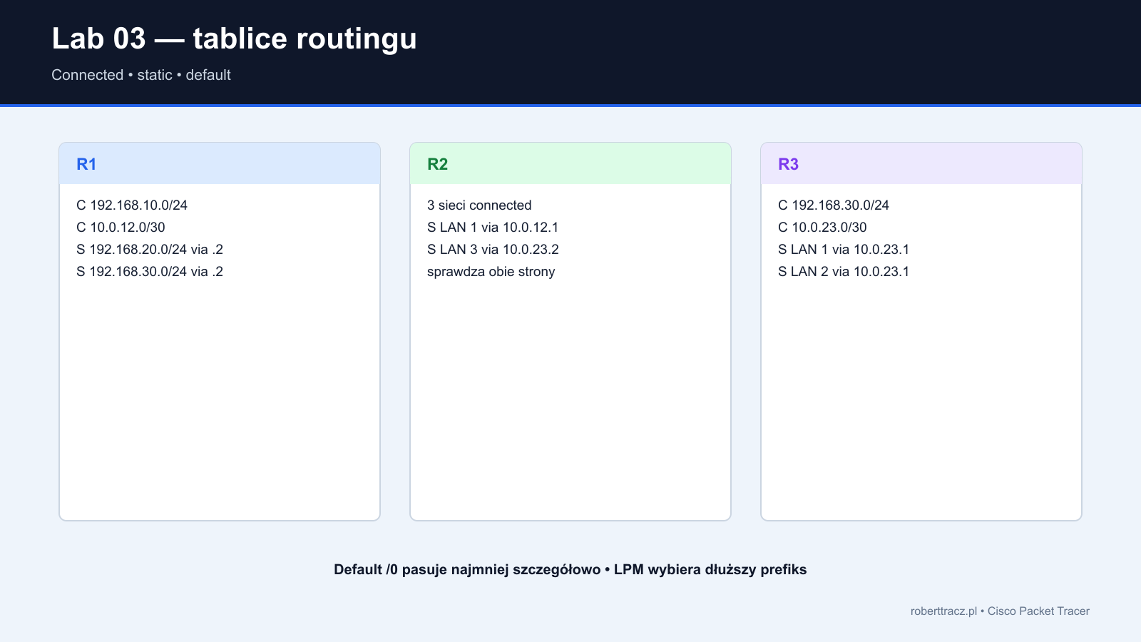Click the R1 entry 'C 192.168.10.0/24'
1141x642 pixels.
point(132,205)
